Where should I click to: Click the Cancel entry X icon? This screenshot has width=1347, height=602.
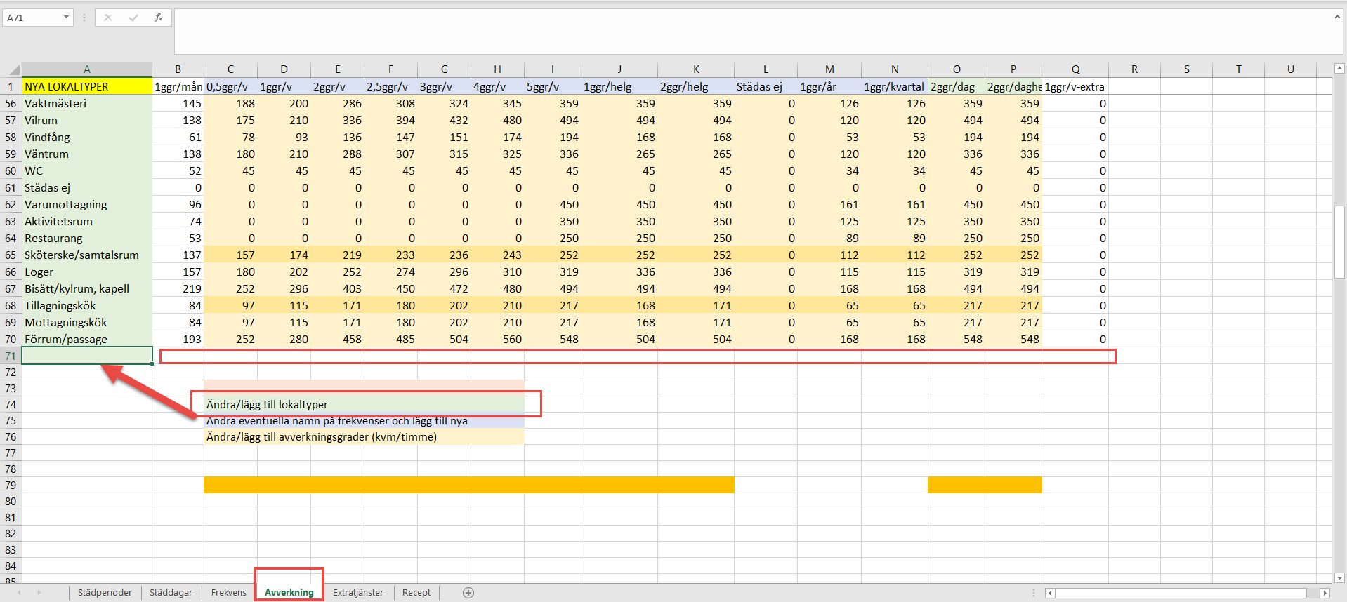(108, 18)
